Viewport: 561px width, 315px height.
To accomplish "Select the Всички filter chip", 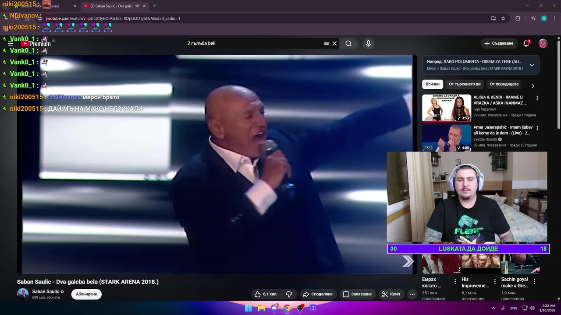I will 433,84.
